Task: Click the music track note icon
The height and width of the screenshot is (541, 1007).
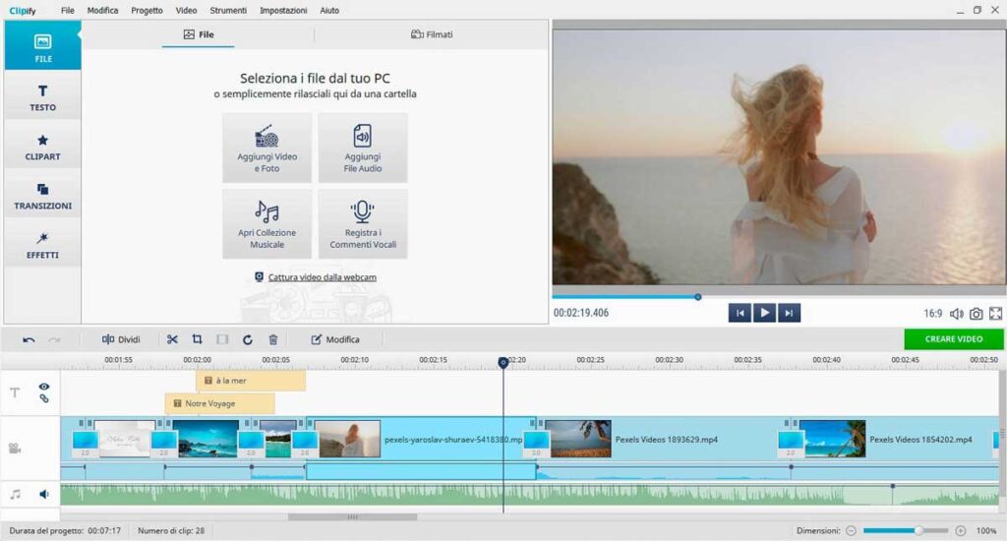Action: click(x=16, y=494)
